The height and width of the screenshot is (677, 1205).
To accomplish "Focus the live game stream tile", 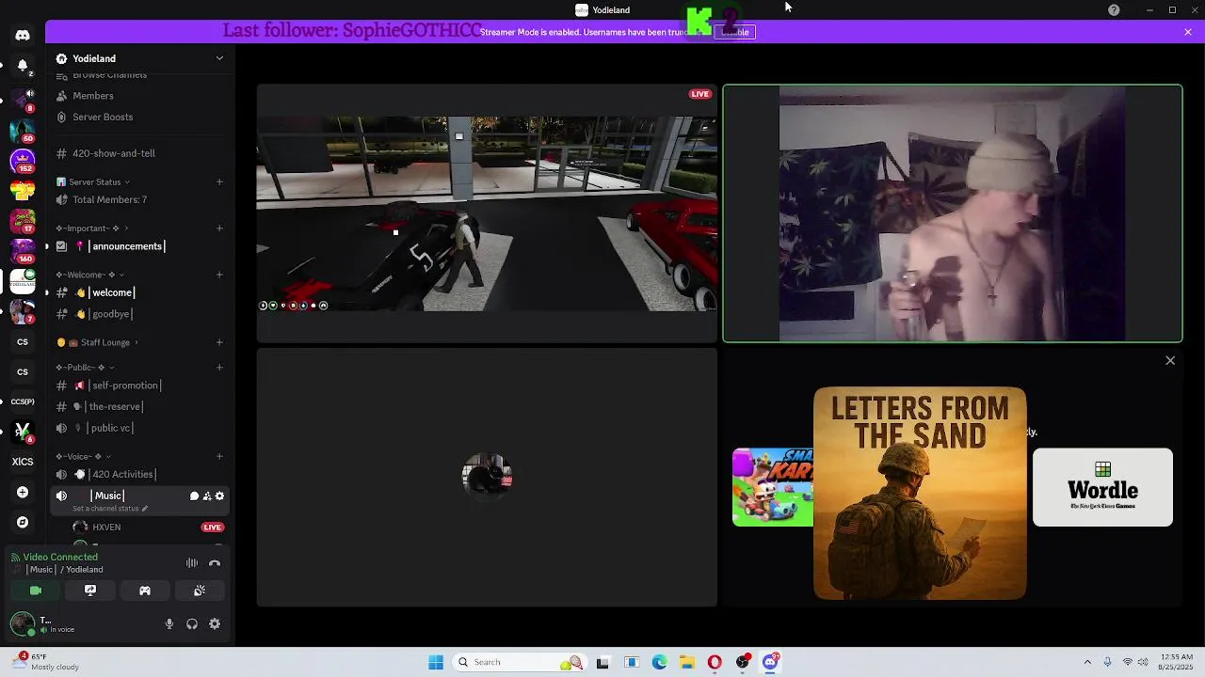I will point(487,213).
